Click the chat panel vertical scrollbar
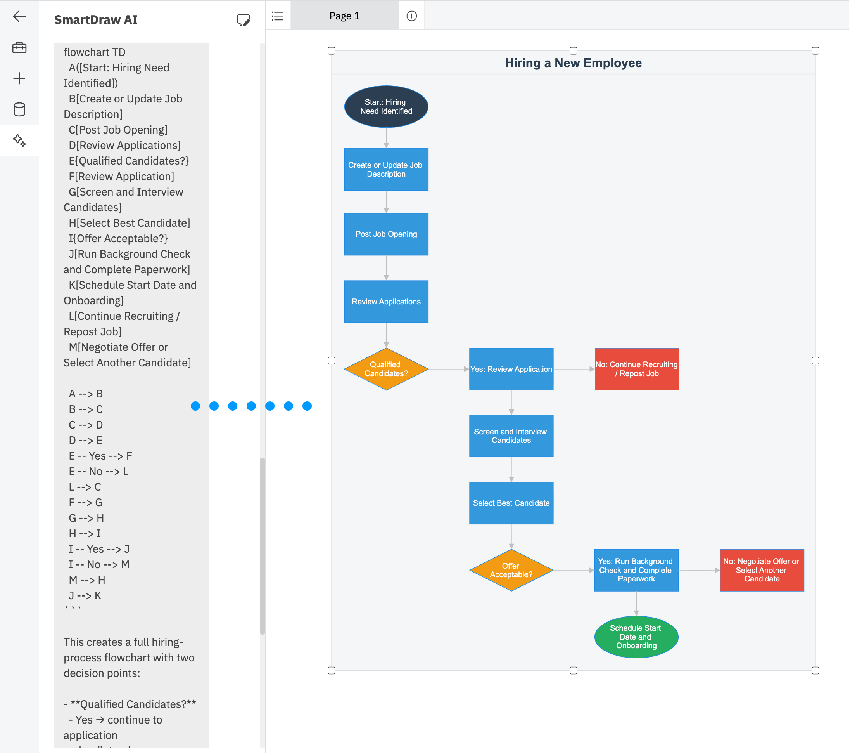The width and height of the screenshot is (850, 753). [263, 545]
